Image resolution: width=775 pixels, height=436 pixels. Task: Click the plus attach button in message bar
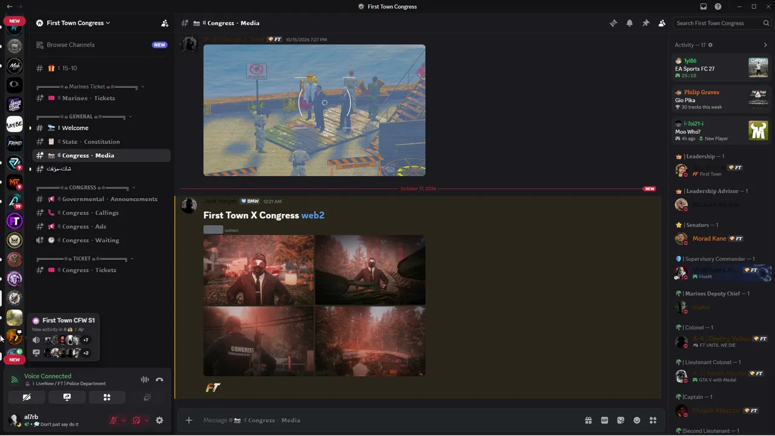click(x=189, y=420)
